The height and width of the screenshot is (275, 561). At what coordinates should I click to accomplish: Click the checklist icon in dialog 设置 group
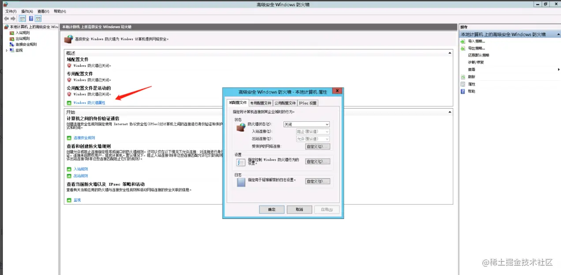tap(241, 162)
